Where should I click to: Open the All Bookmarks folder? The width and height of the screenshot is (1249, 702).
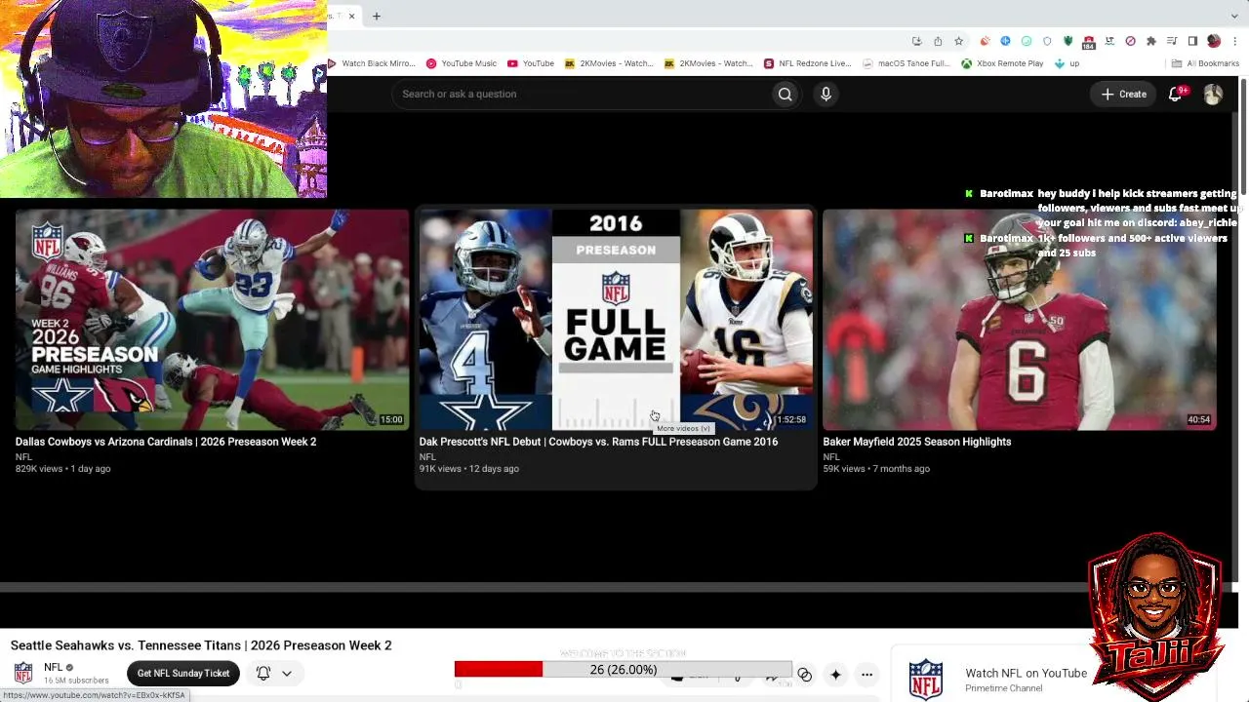(x=1205, y=63)
